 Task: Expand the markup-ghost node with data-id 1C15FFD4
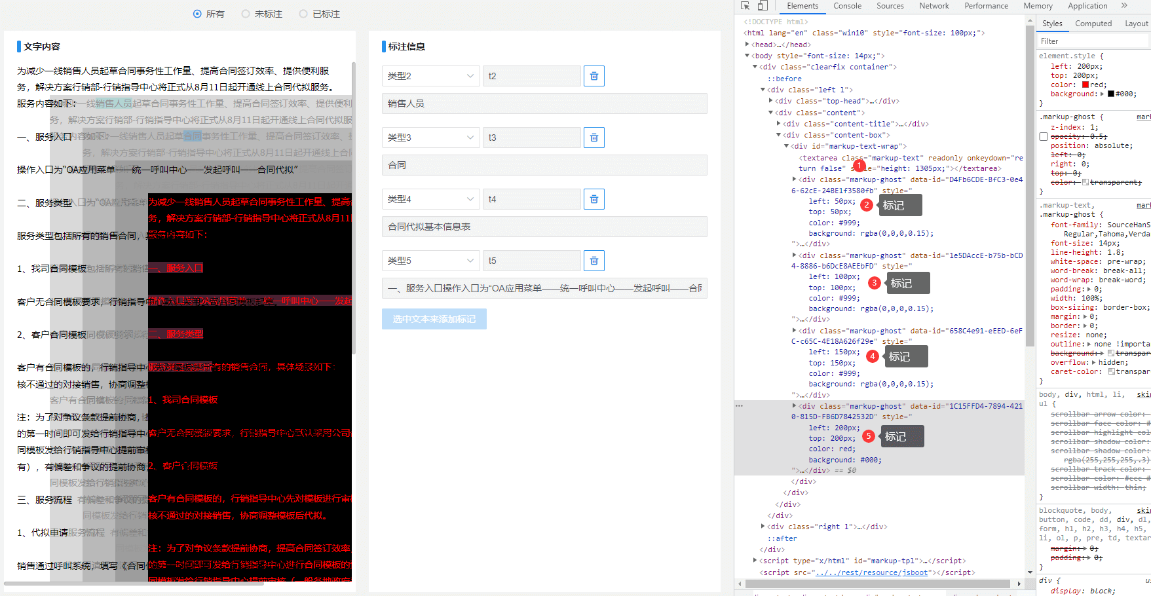(x=794, y=406)
